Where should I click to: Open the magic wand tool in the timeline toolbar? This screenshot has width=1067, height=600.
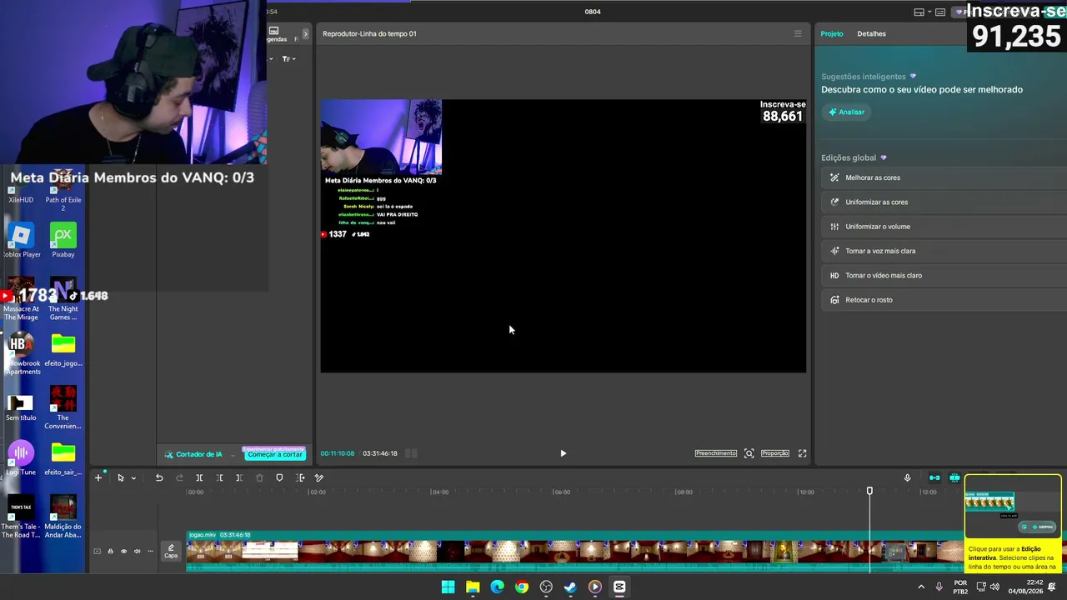(x=319, y=477)
